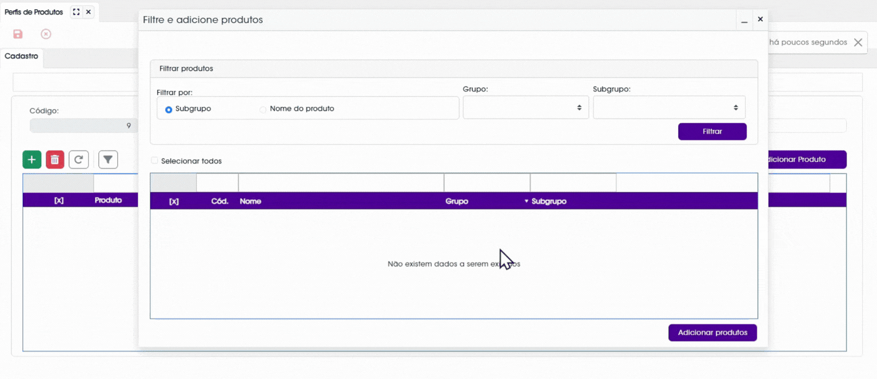Click Adicionar Produto button in background window
Screen dimensions: 877x379
point(806,159)
